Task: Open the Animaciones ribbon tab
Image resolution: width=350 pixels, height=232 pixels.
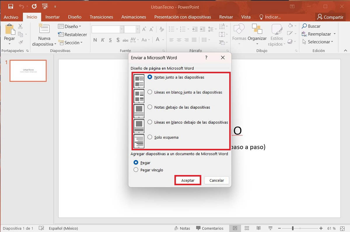Action: coord(134,17)
